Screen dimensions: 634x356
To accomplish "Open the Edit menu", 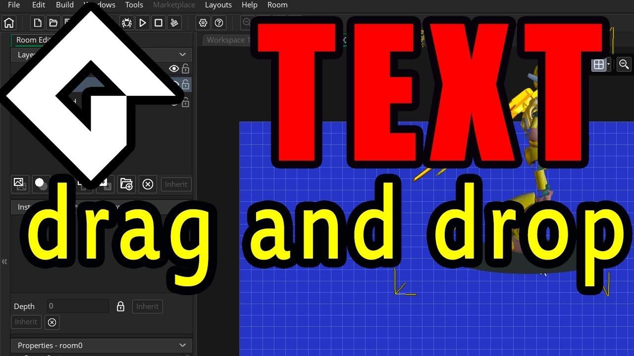I will (39, 5).
